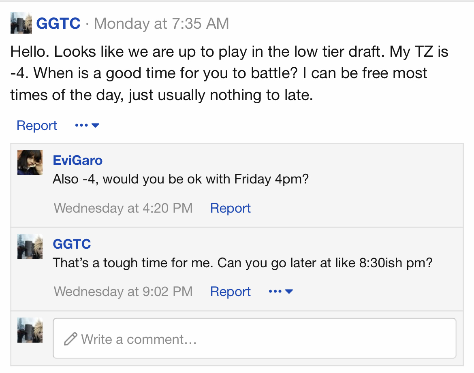
Task: Click the pencil icon in comment box
Action: (x=71, y=339)
